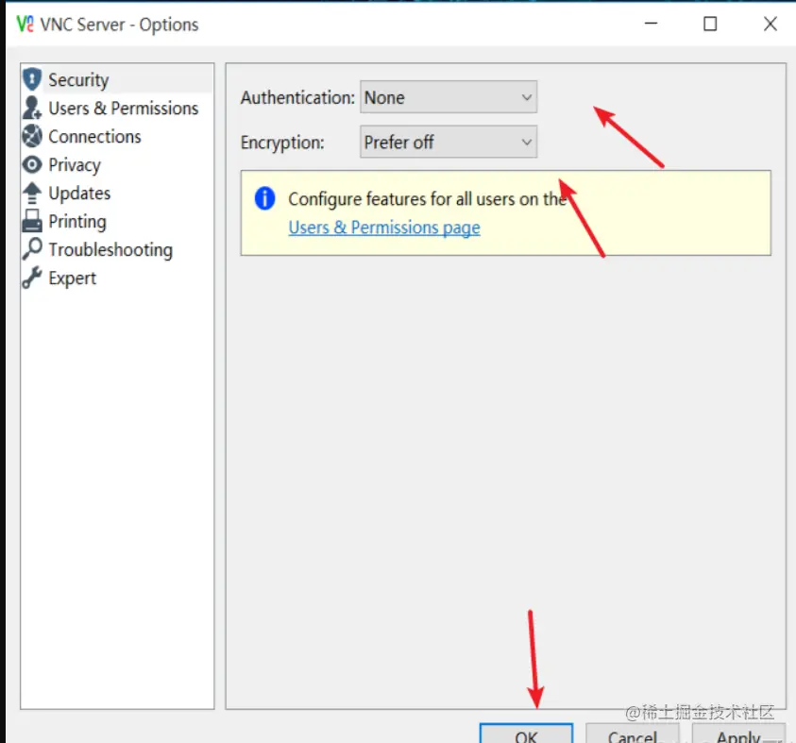The image size is (796, 743).
Task: Click the Apply button
Action: [x=738, y=734]
